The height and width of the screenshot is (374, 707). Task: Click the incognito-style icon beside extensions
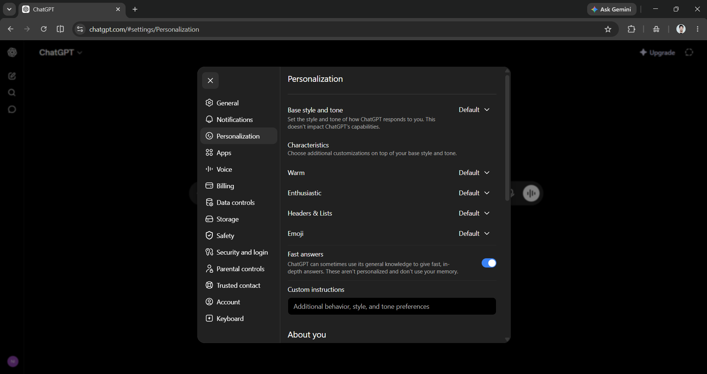click(656, 29)
